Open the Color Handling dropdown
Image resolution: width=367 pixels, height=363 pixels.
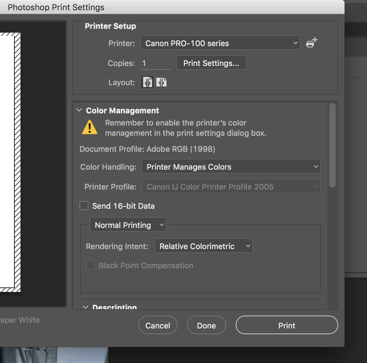pyautogui.click(x=231, y=166)
